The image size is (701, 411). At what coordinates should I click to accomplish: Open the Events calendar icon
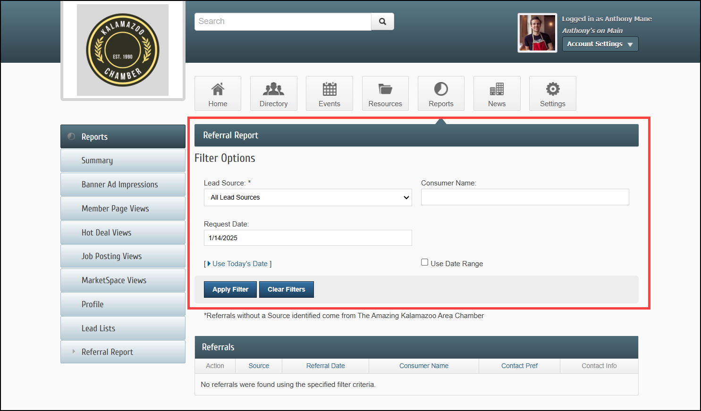click(329, 89)
